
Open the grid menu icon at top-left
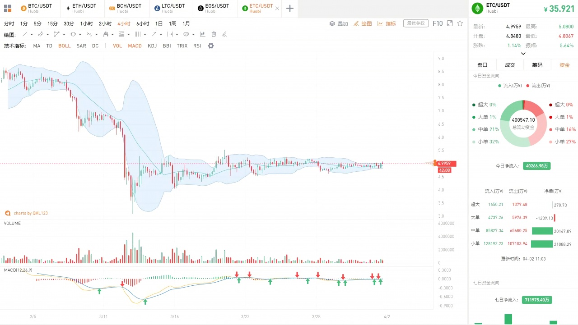pos(8,9)
